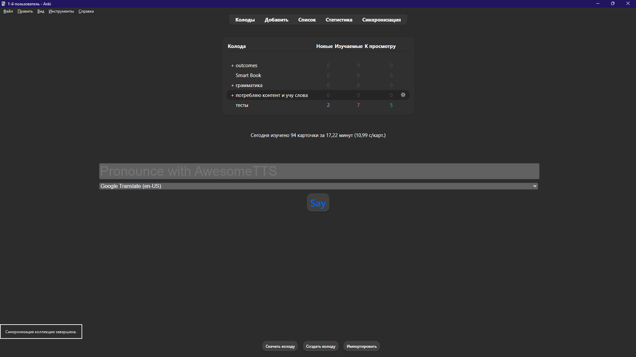Minimize the Anki window

tap(597, 4)
